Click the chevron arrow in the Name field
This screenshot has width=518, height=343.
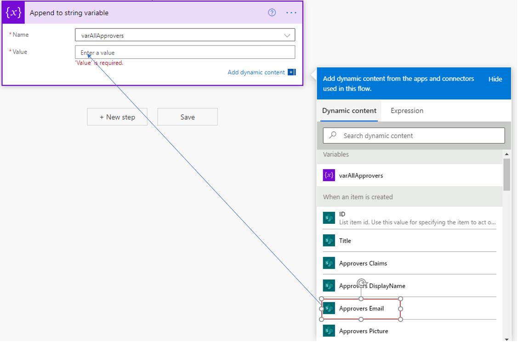click(287, 36)
